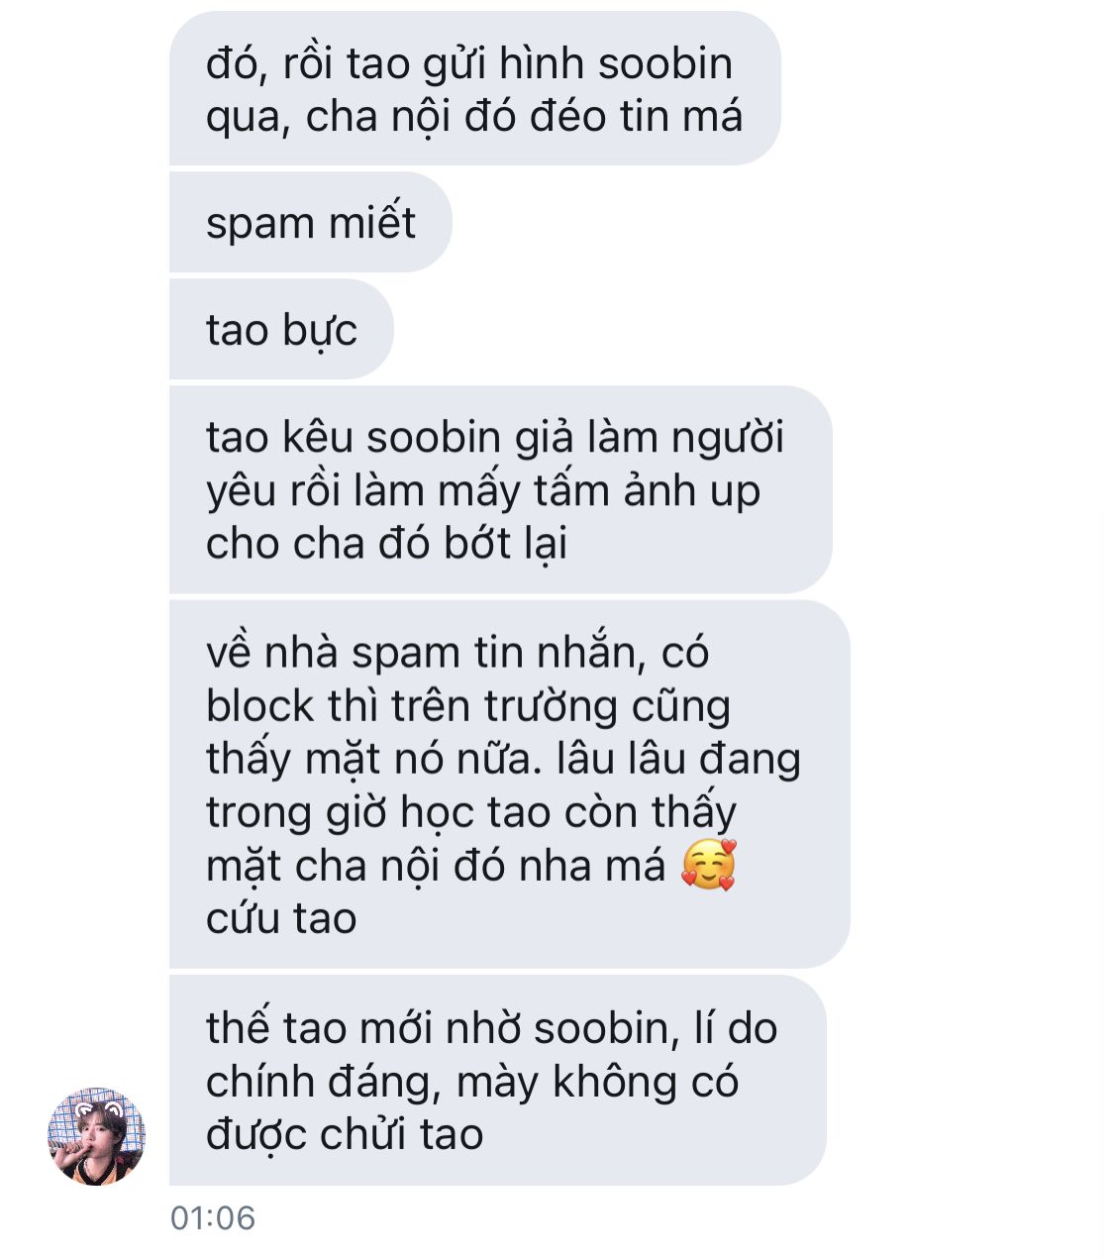Viewport: 1114px width, 1259px height.
Task: Tap message starting 'đó, rồi tao gửi'
Action: point(475,89)
